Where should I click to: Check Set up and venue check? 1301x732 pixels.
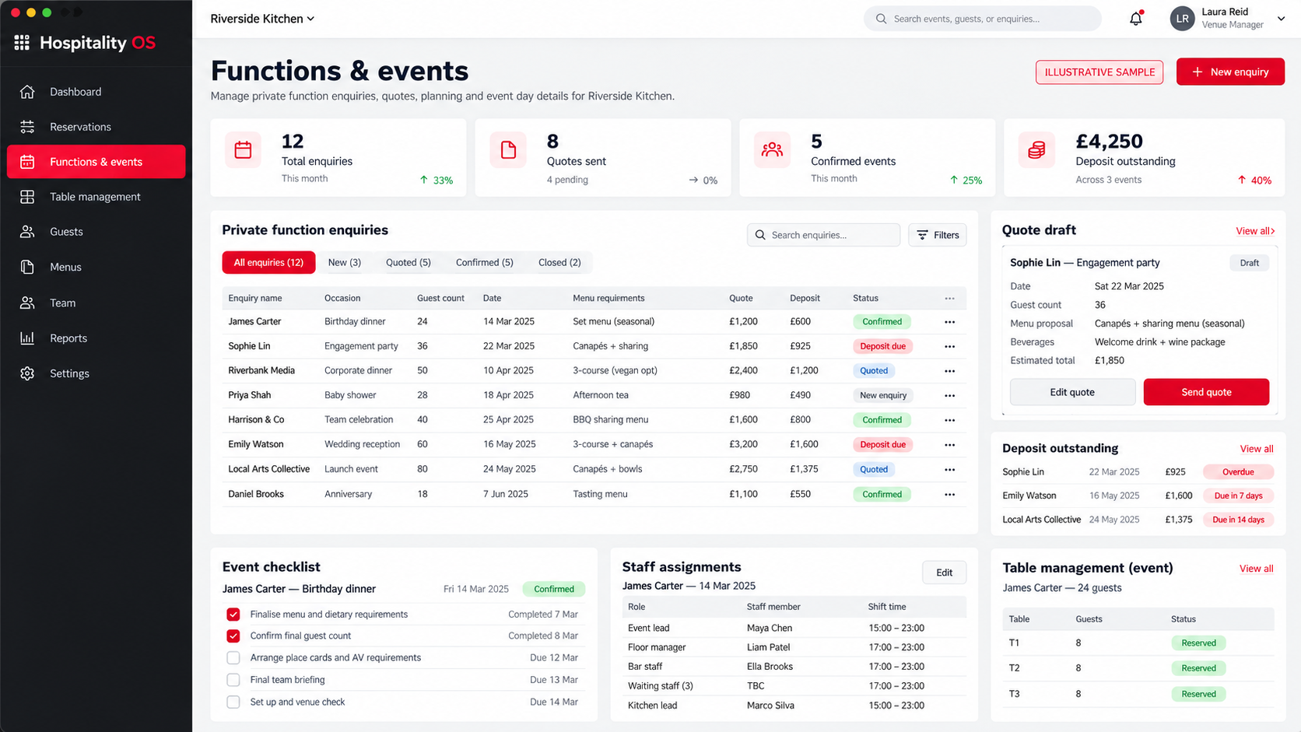click(x=233, y=702)
